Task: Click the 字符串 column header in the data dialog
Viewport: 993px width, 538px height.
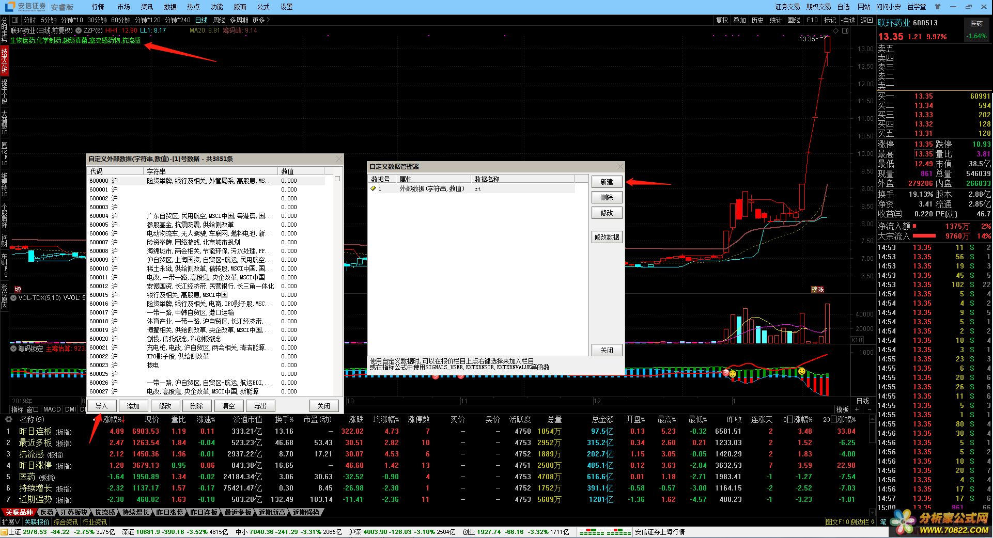Action: coord(211,171)
